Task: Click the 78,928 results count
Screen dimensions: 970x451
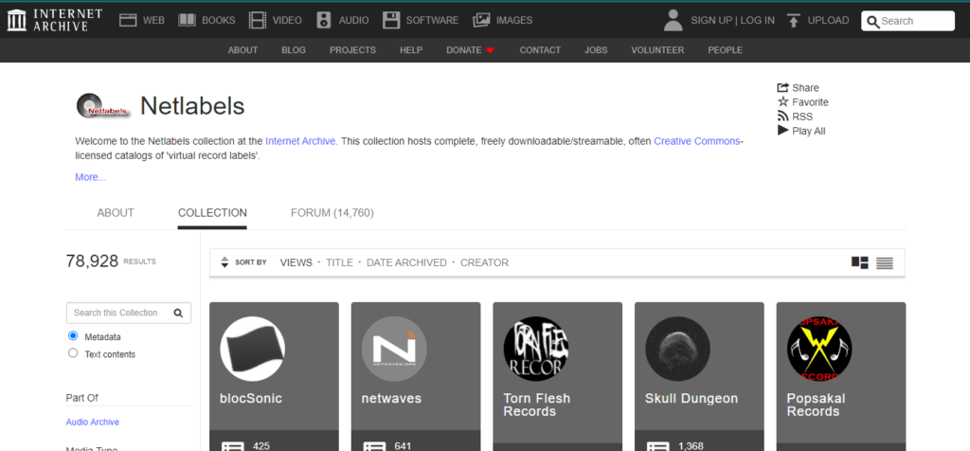Action: (92, 262)
